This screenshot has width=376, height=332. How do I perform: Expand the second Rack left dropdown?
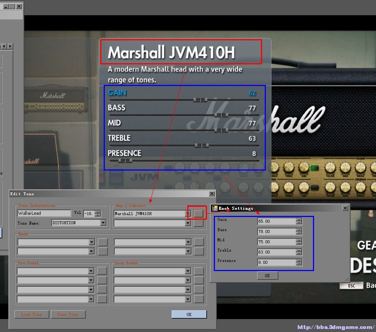coord(92,251)
